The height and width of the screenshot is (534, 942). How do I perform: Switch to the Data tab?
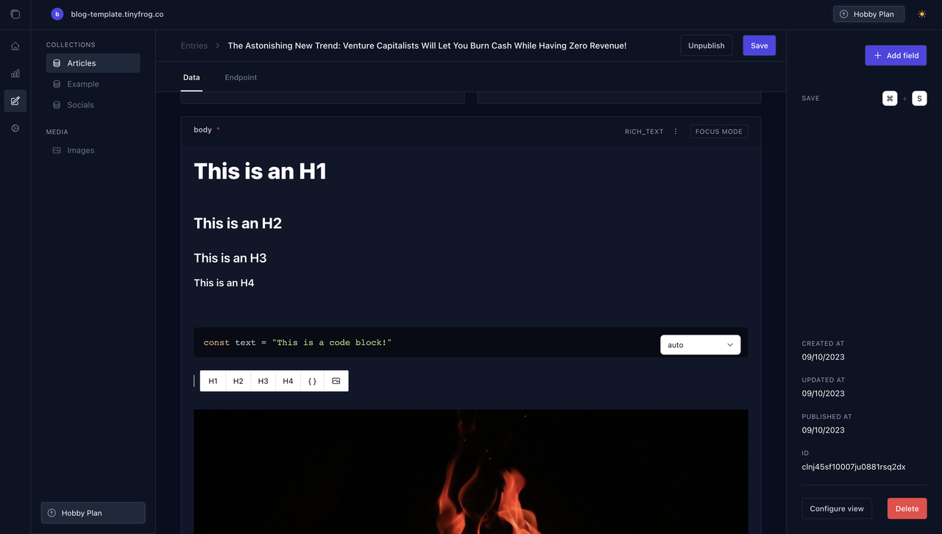(191, 77)
